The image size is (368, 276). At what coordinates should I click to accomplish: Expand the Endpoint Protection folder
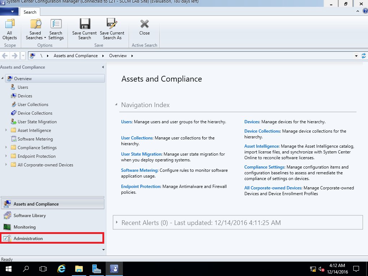6,156
